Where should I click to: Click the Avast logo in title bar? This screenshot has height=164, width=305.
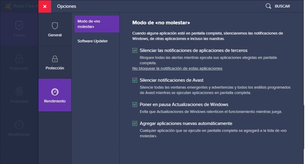click(8, 6)
